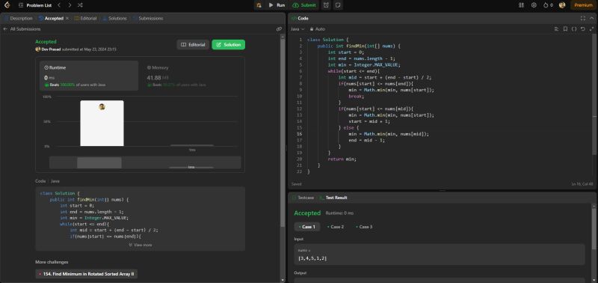This screenshot has height=283, width=598.
Task: Select Case 3 in test results
Action: (364, 227)
